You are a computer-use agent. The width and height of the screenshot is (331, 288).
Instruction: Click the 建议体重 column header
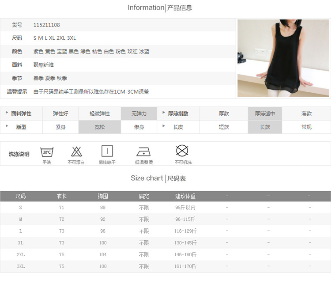(x=185, y=196)
